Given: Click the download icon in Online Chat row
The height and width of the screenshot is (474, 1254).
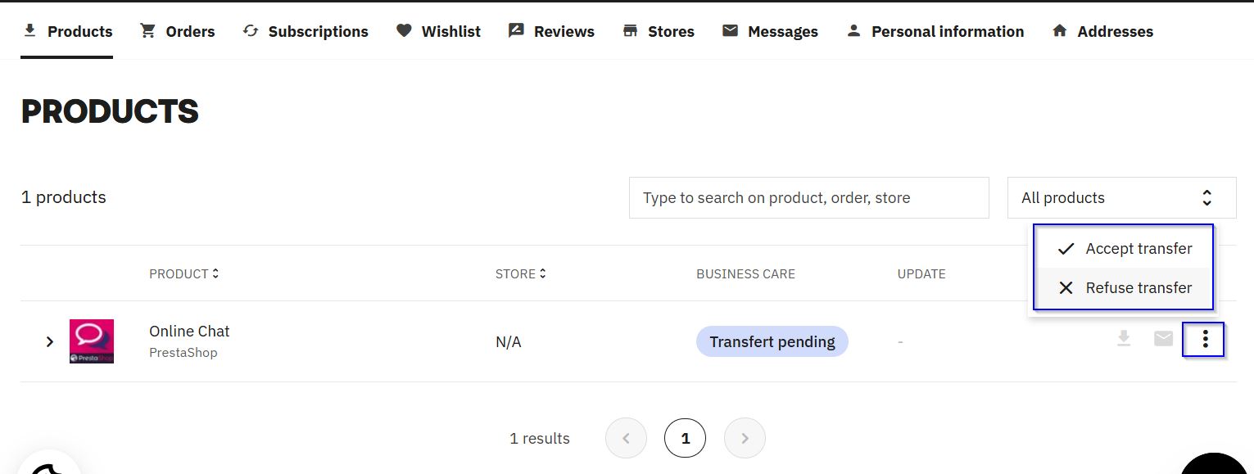Looking at the screenshot, I should click(1124, 339).
